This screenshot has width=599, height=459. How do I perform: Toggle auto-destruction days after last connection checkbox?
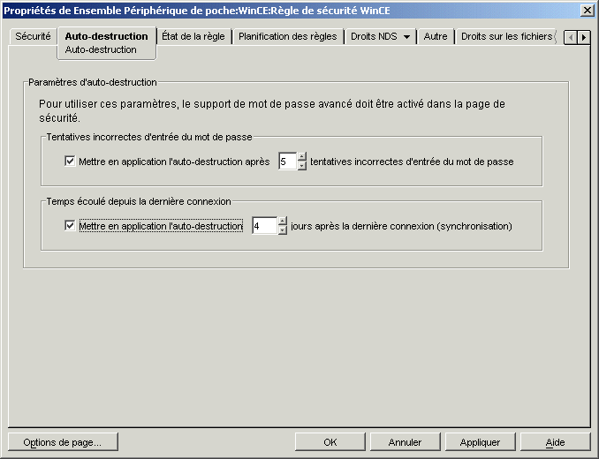(70, 226)
